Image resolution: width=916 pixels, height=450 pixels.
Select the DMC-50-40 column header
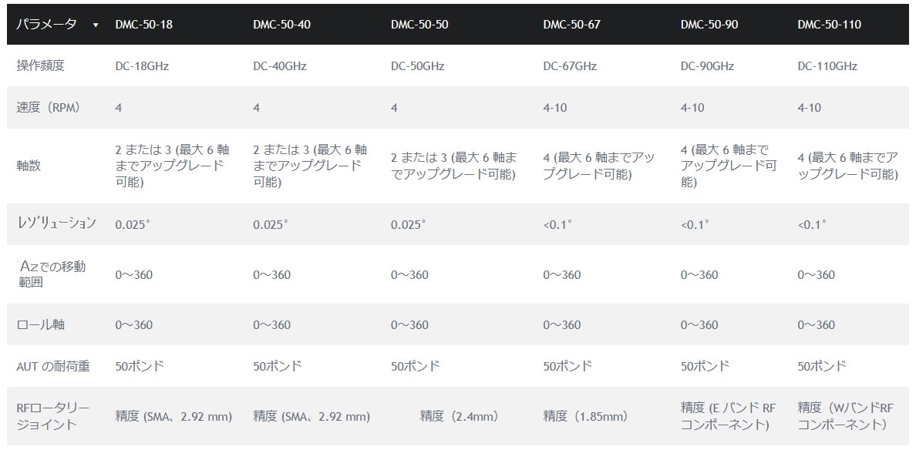(281, 25)
